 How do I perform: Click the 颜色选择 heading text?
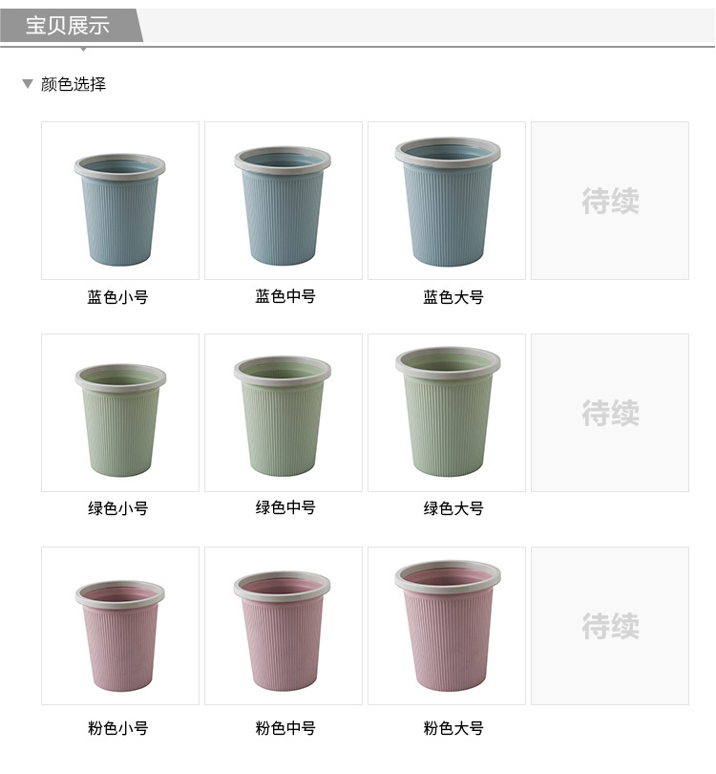point(74,84)
